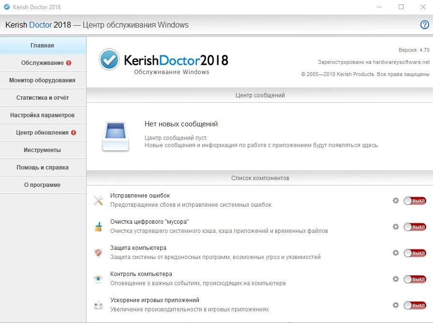Viewport: 433px width, 323px height.
Task: Click the gamepad icon for Ускорение игровых приложений
Action: tap(98, 305)
